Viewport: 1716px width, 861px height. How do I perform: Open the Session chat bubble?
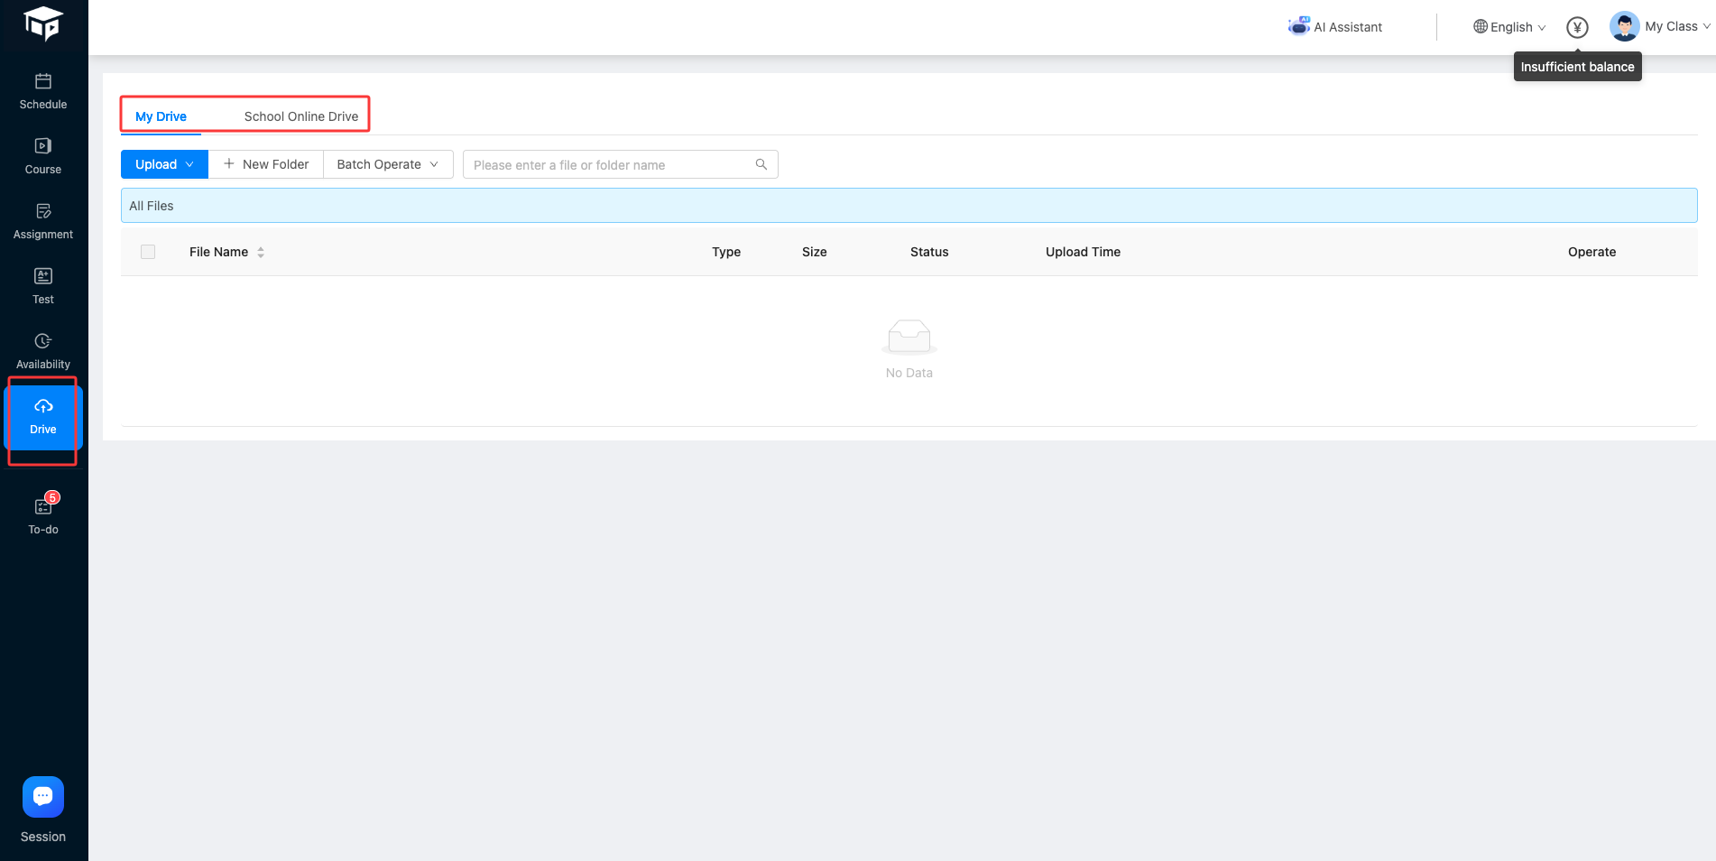tap(43, 797)
